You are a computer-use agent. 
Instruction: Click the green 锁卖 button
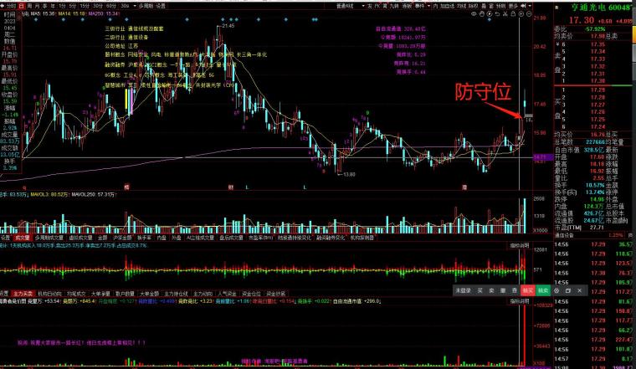point(543,290)
